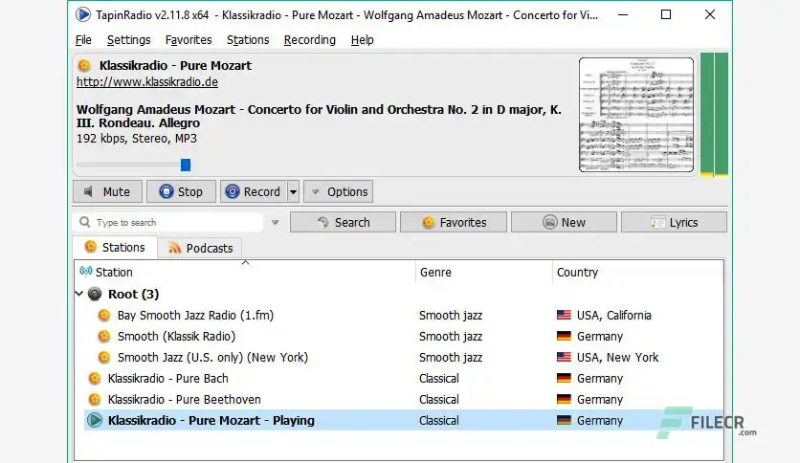This screenshot has width=800, height=463.
Task: Open the Recording menu
Action: [310, 40]
